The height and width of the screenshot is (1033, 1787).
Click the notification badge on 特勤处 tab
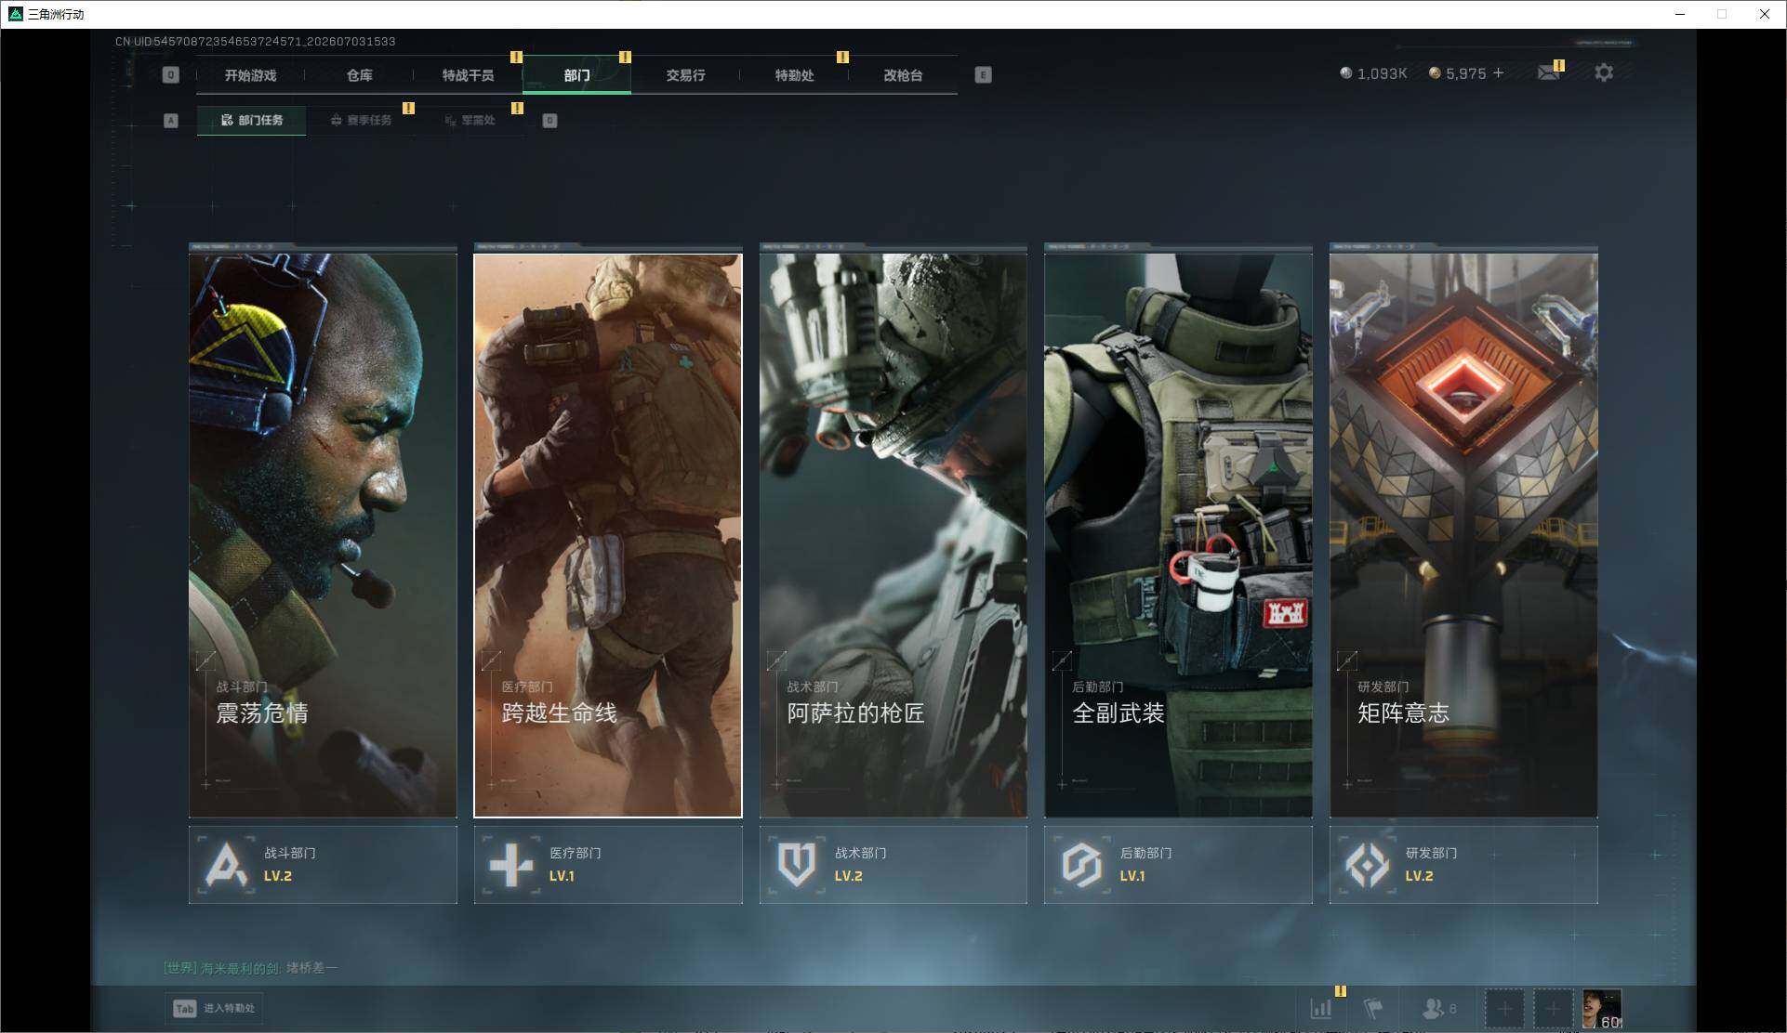(x=842, y=57)
